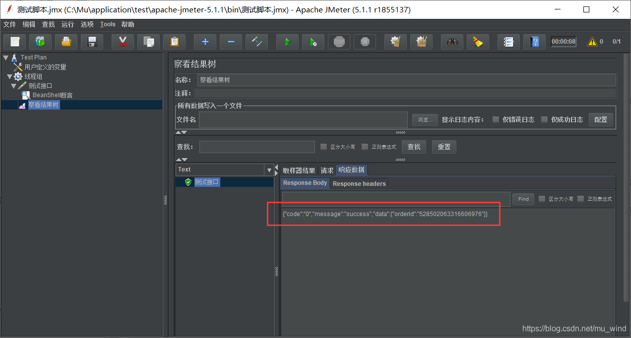631x338 pixels.
Task: Click the Save floppy disk toolbar icon
Action: [x=92, y=42]
